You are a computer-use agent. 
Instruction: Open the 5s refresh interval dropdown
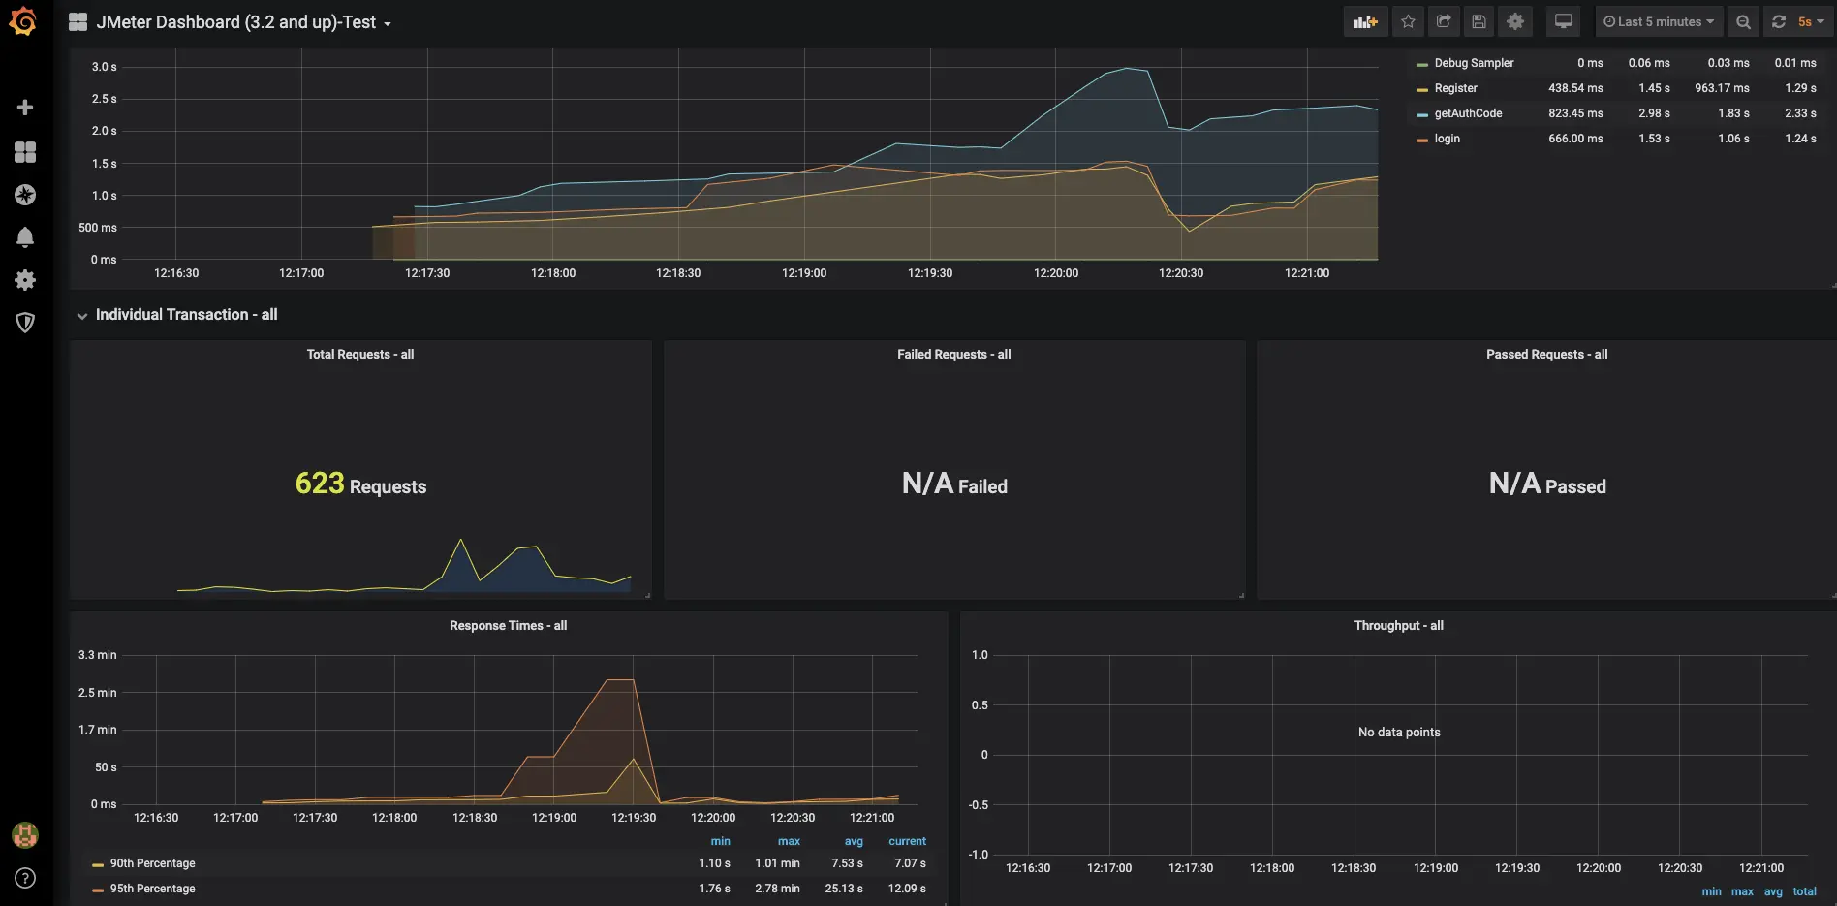point(1811,21)
